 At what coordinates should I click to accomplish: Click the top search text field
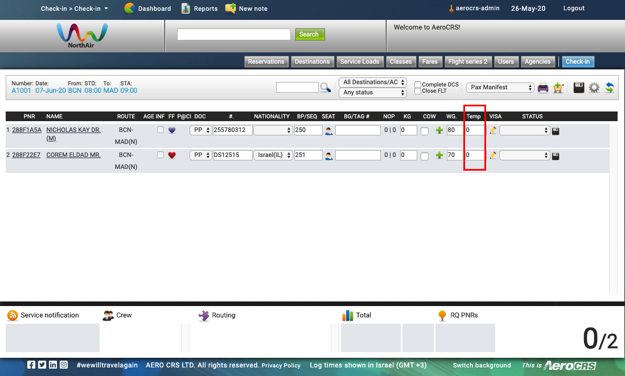click(234, 34)
